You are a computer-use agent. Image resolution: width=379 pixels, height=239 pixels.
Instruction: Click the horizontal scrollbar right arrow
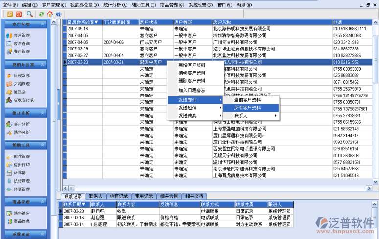click(369, 188)
